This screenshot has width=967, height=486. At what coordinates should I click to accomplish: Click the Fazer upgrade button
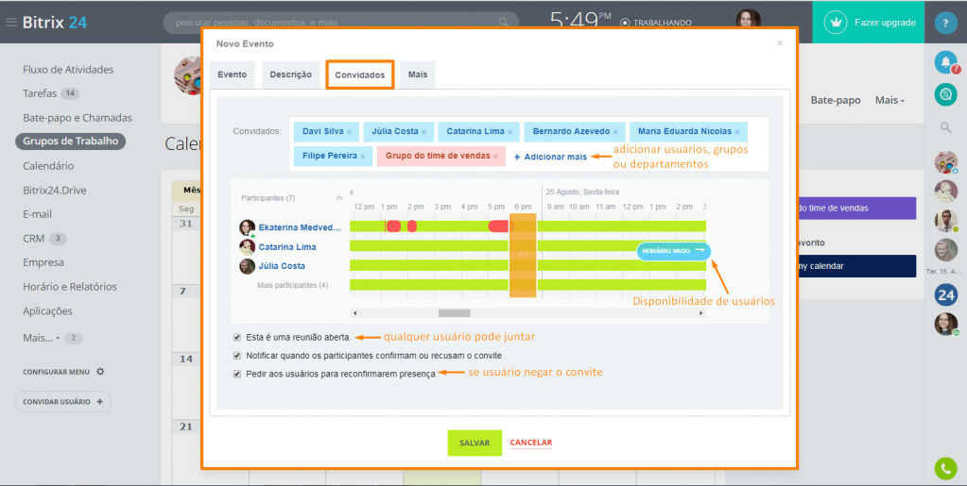point(869,22)
